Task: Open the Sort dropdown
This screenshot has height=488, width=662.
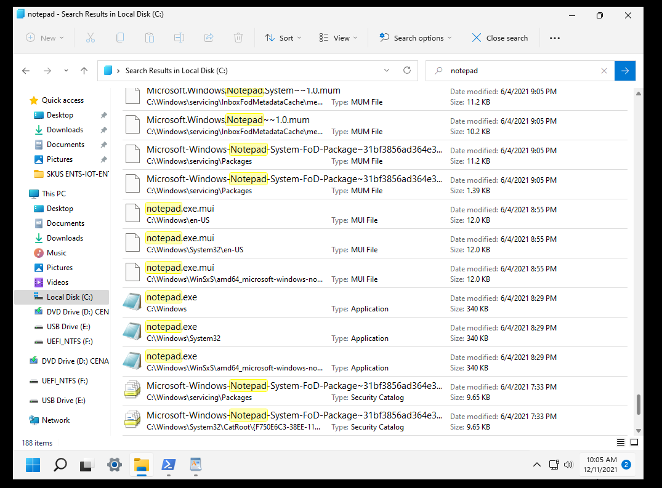Action: click(283, 38)
